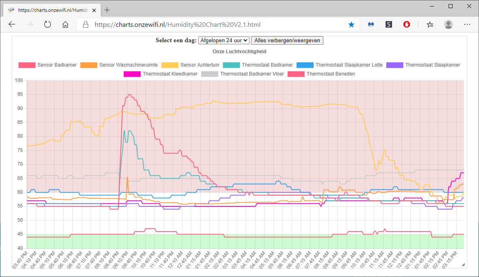This screenshot has width=479, height=277.
Task: Select the Humidity chart browser tab
Action: (x=52, y=10)
